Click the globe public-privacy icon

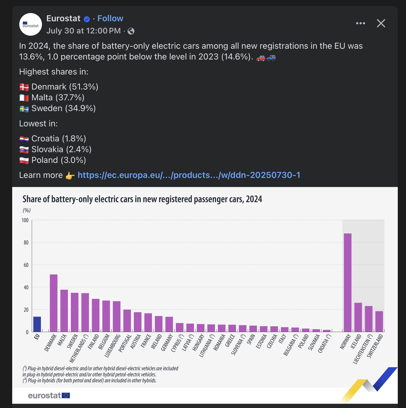[131, 31]
